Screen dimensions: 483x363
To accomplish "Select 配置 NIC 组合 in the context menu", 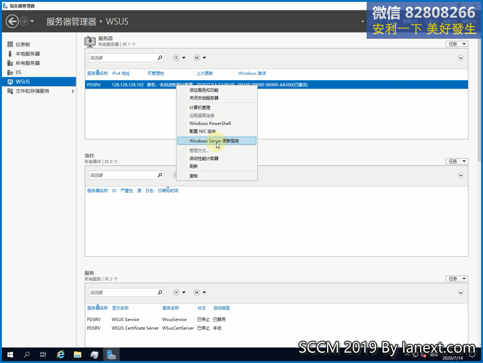I will point(217,131).
